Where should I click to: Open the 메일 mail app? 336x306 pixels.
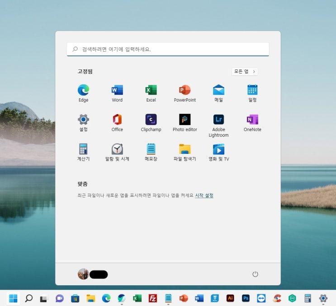click(218, 93)
